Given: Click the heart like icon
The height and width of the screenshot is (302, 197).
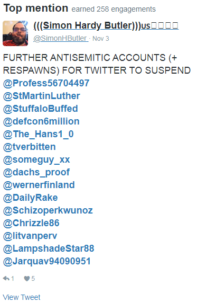Looking at the screenshot, I should 27,279.
